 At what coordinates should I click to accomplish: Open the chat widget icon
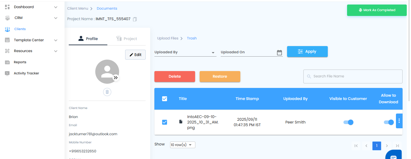(x=394, y=156)
